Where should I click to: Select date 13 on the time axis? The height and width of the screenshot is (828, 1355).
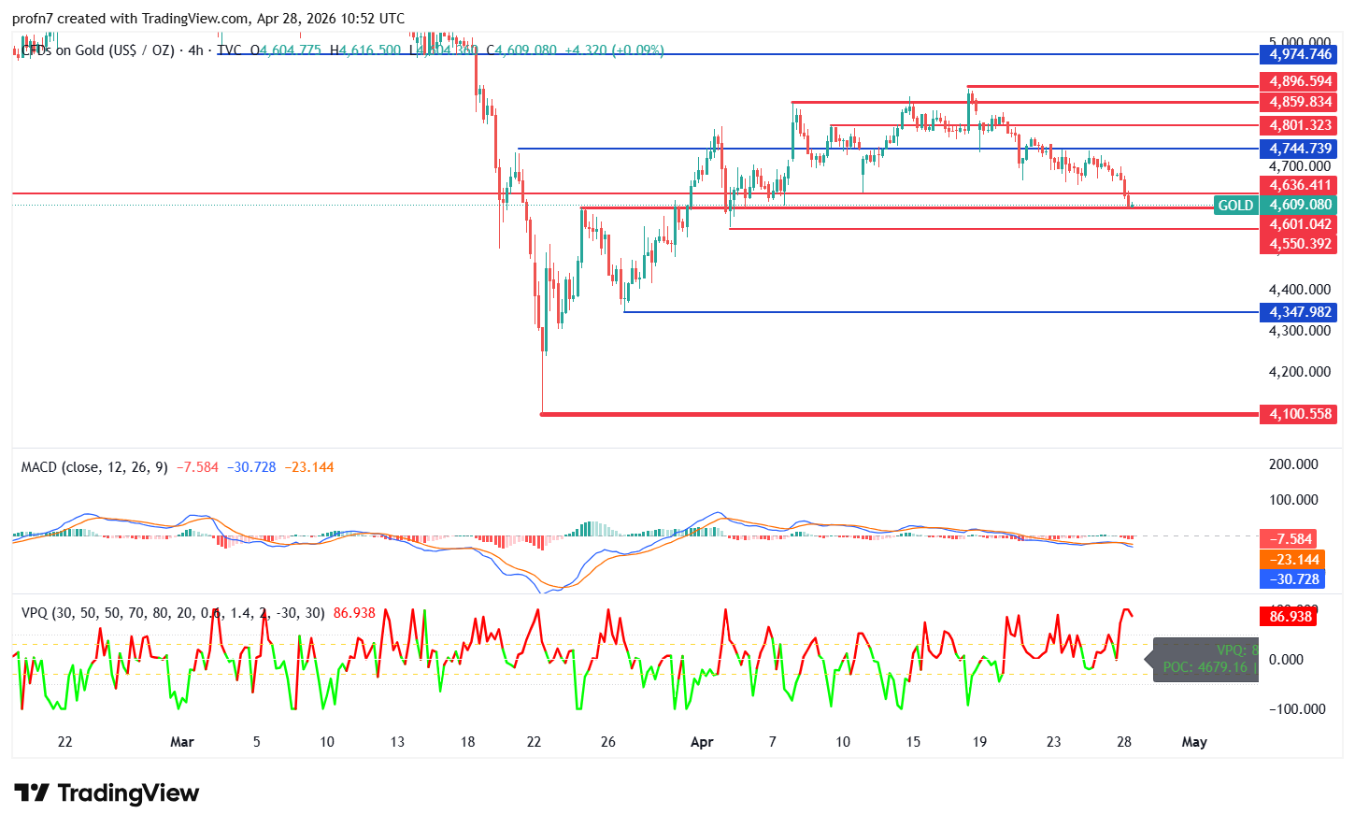[397, 742]
